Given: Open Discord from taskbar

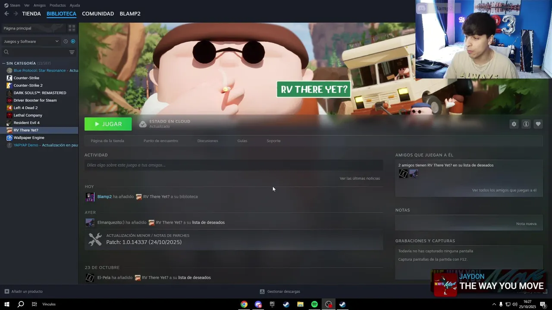Looking at the screenshot, I should click(x=258, y=304).
